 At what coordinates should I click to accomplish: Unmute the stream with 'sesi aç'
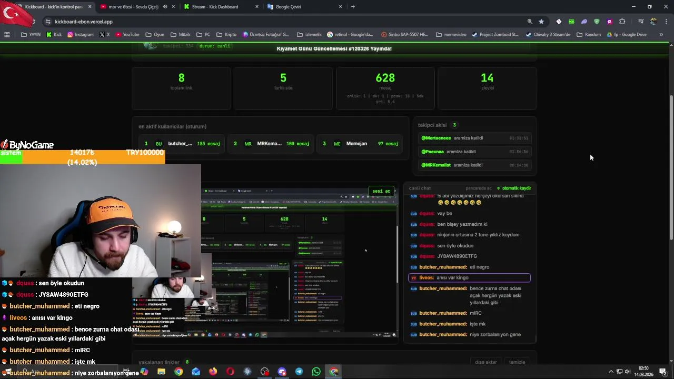pos(381,191)
